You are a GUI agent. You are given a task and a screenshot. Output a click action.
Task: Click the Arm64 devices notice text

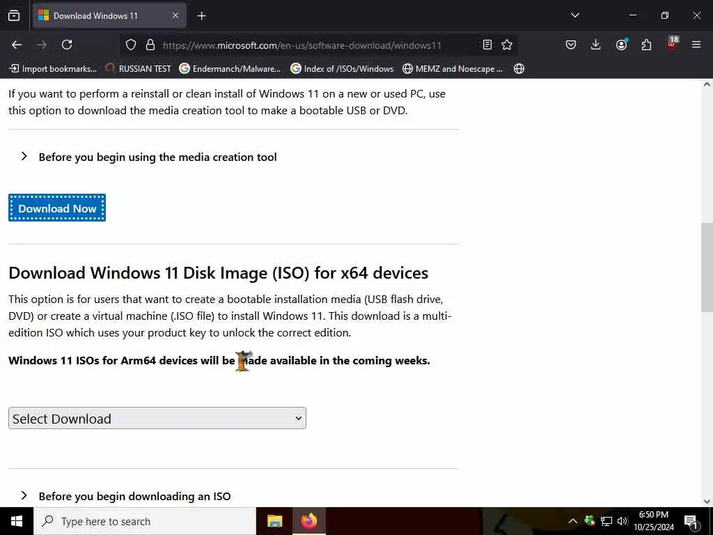(219, 360)
